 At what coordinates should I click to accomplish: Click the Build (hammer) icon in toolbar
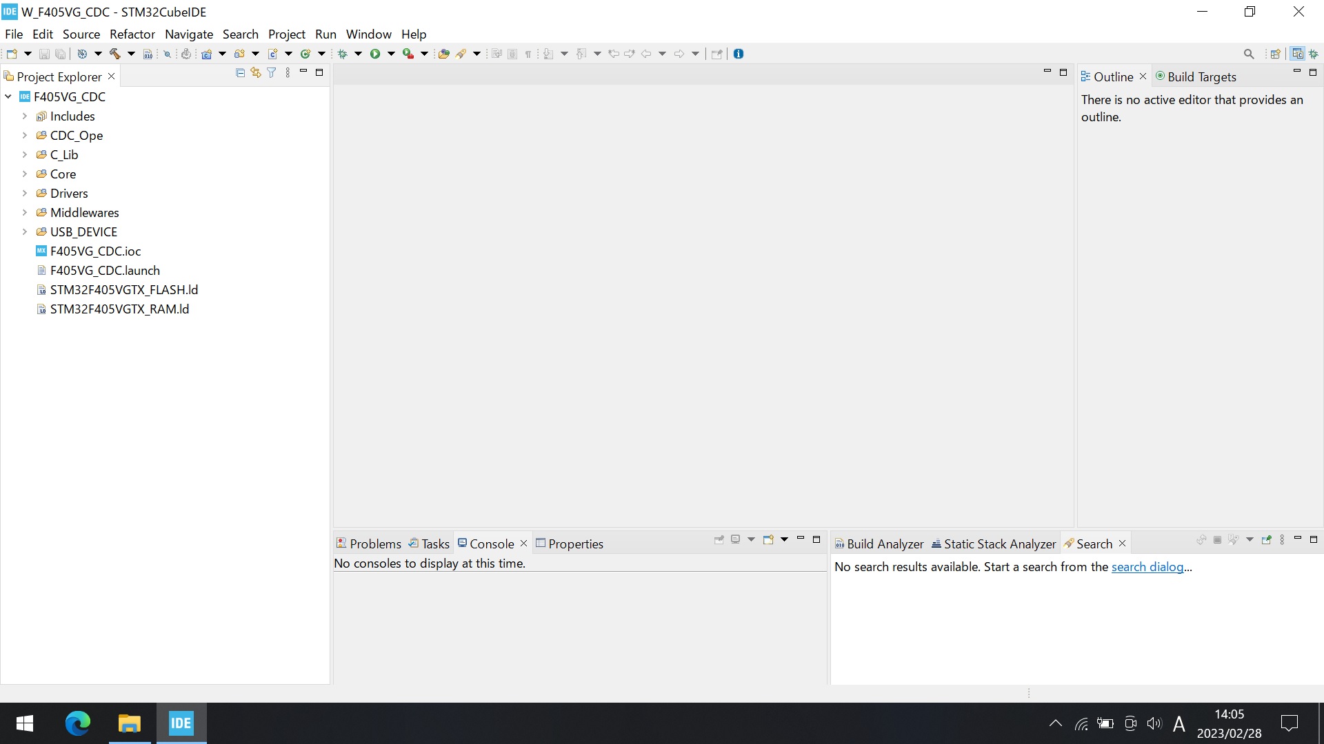coord(115,54)
